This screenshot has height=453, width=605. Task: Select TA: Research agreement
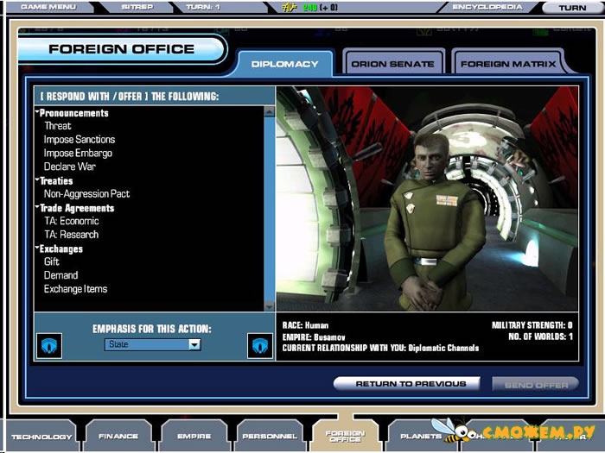(72, 235)
